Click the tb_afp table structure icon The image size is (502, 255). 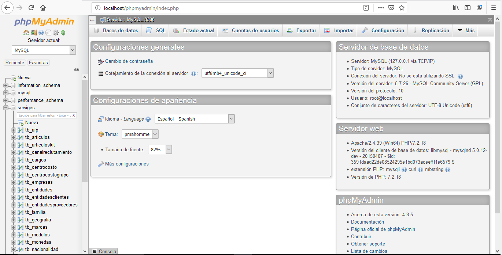point(21,130)
